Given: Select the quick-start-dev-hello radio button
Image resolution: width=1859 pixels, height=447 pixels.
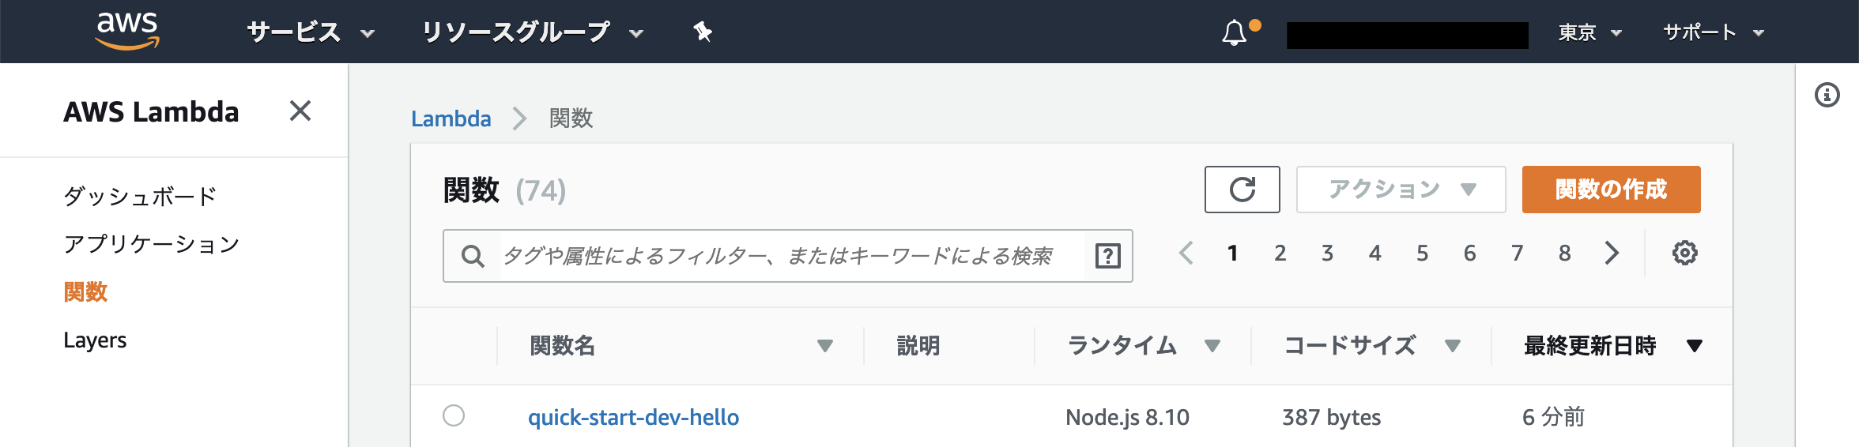Looking at the screenshot, I should (454, 415).
